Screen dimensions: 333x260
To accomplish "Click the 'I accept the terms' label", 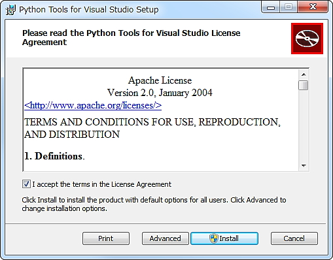I will click(x=101, y=184).
